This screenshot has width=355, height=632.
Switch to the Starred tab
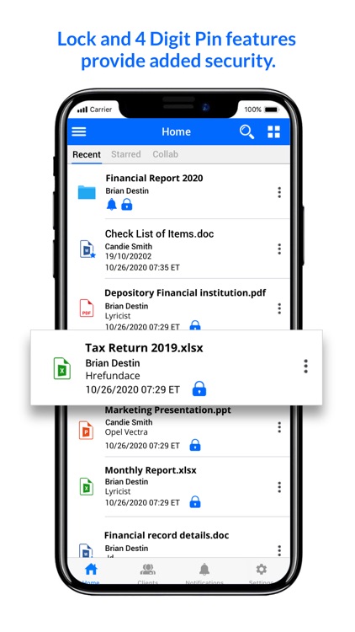[126, 154]
